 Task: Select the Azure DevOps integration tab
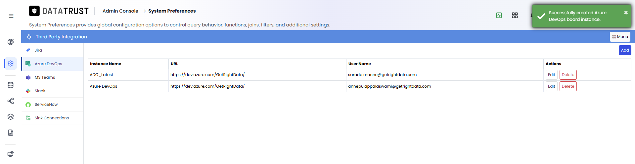click(x=52, y=64)
